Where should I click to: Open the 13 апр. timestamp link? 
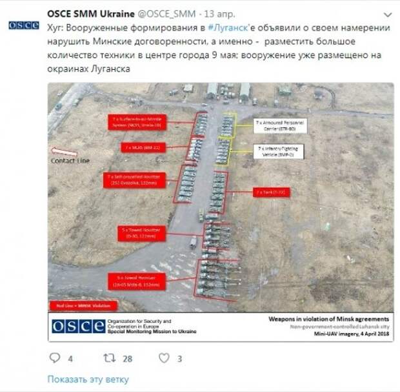pyautogui.click(x=219, y=14)
